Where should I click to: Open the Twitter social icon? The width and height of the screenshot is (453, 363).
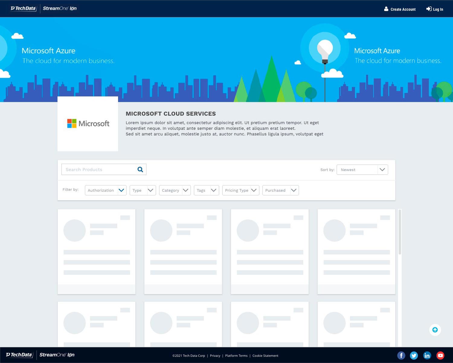click(x=414, y=356)
